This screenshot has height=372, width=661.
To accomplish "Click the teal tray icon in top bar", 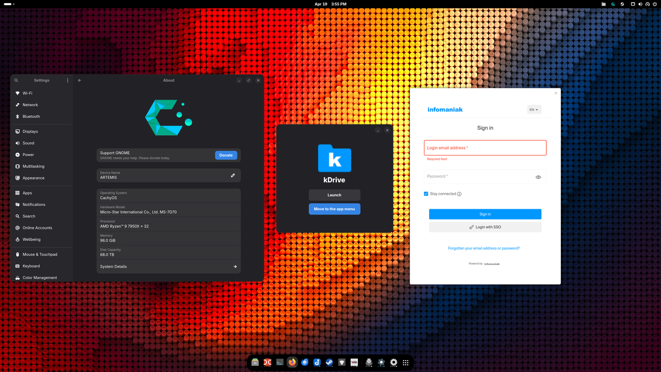I will tap(613, 4).
